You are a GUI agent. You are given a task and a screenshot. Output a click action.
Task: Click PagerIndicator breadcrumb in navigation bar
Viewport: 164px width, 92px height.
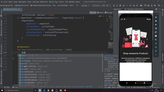(52, 5)
